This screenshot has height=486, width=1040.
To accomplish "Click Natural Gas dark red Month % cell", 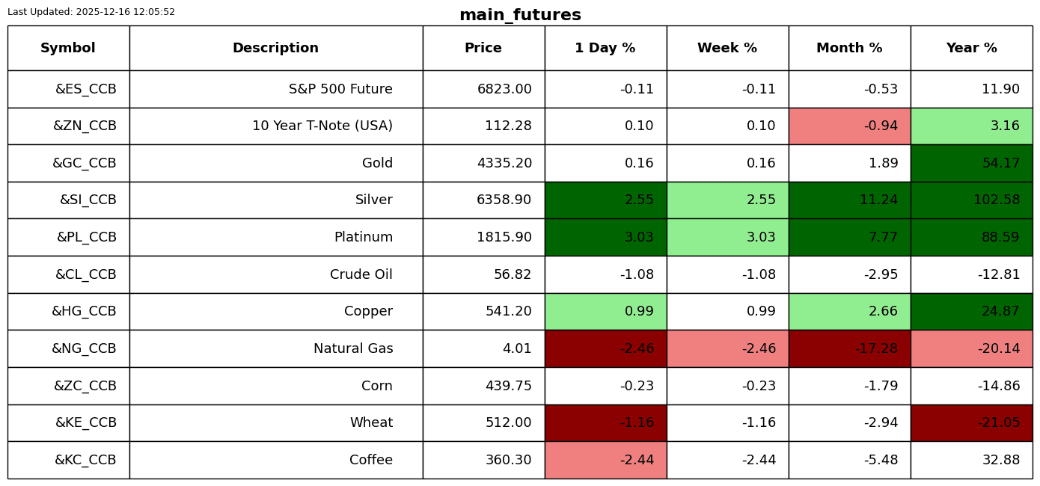I will (849, 348).
